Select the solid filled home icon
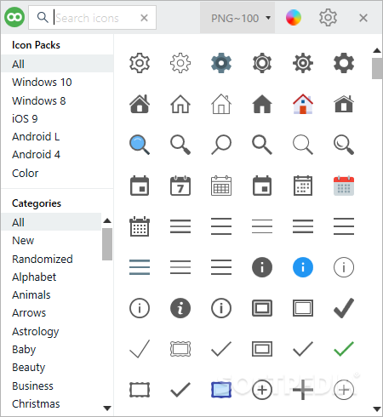383x417 pixels. 262,104
